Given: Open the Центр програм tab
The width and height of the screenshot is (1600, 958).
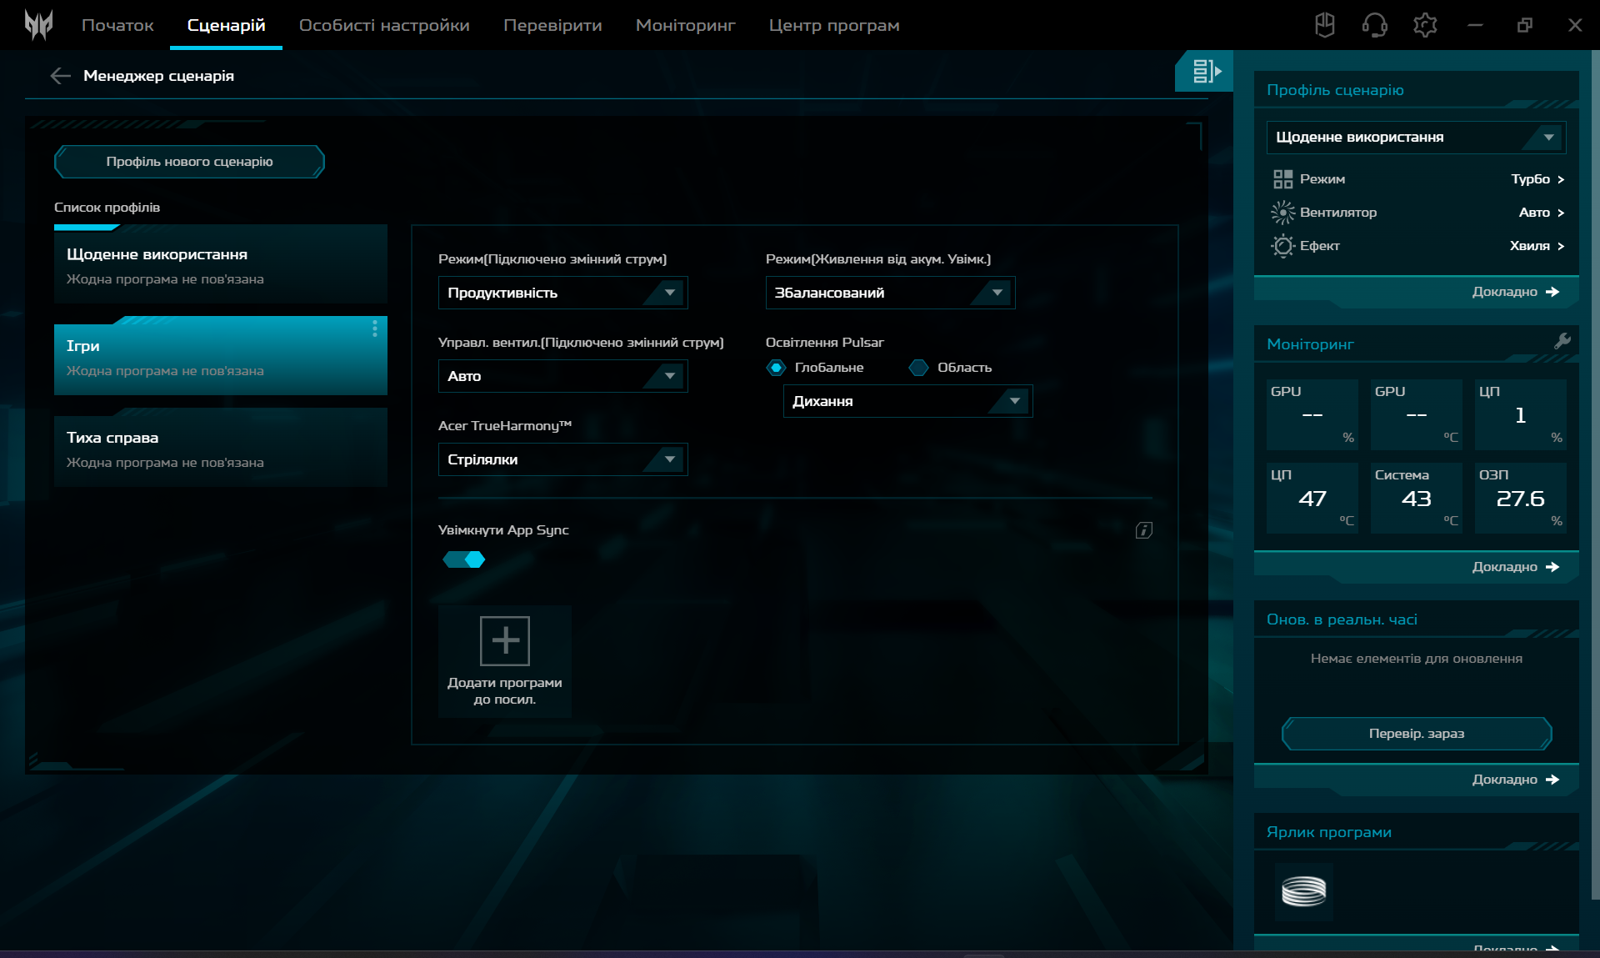Looking at the screenshot, I should click(833, 25).
